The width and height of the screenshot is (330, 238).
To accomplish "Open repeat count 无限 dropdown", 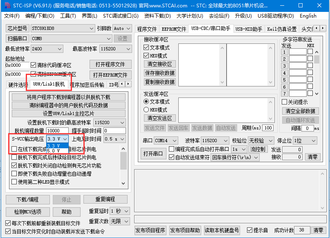I will (x=120, y=221).
